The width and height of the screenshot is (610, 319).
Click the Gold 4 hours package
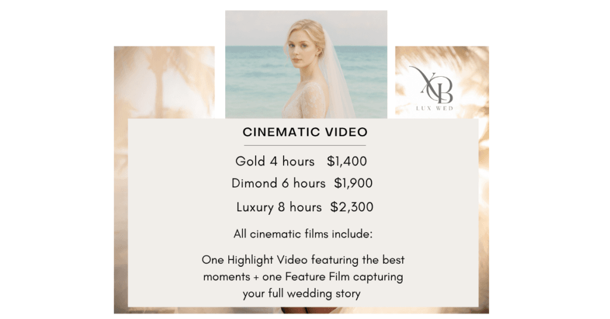(x=275, y=161)
